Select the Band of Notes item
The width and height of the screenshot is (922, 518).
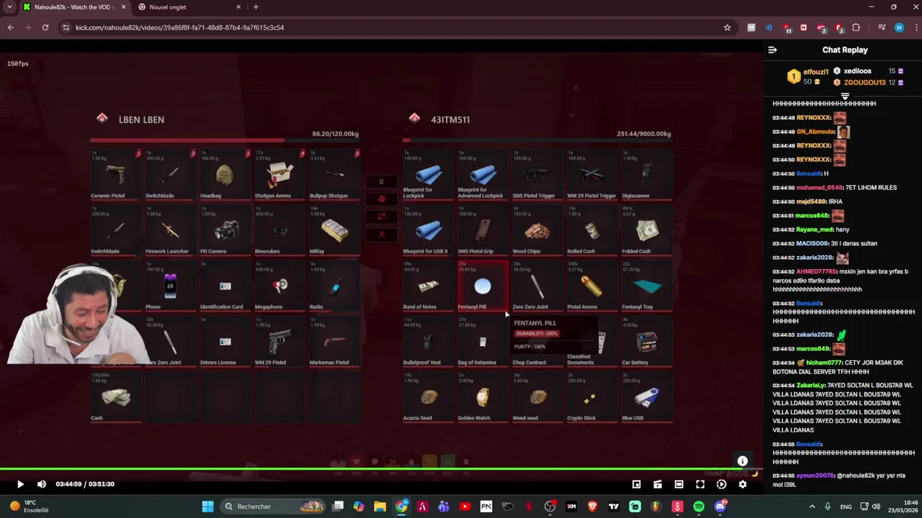pos(428,286)
